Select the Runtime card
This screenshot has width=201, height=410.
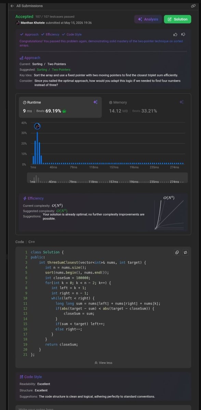(x=60, y=107)
